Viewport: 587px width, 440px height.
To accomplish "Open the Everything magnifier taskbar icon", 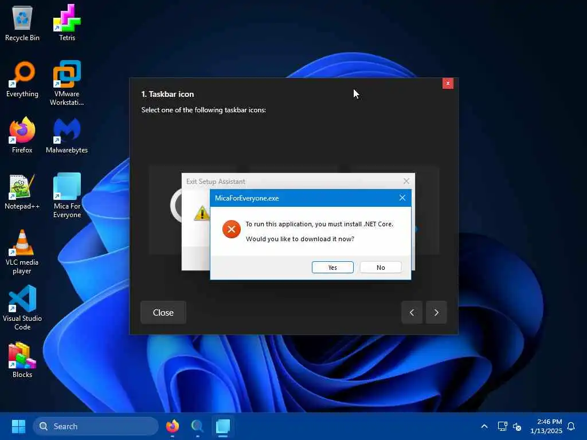I will [x=197, y=426].
